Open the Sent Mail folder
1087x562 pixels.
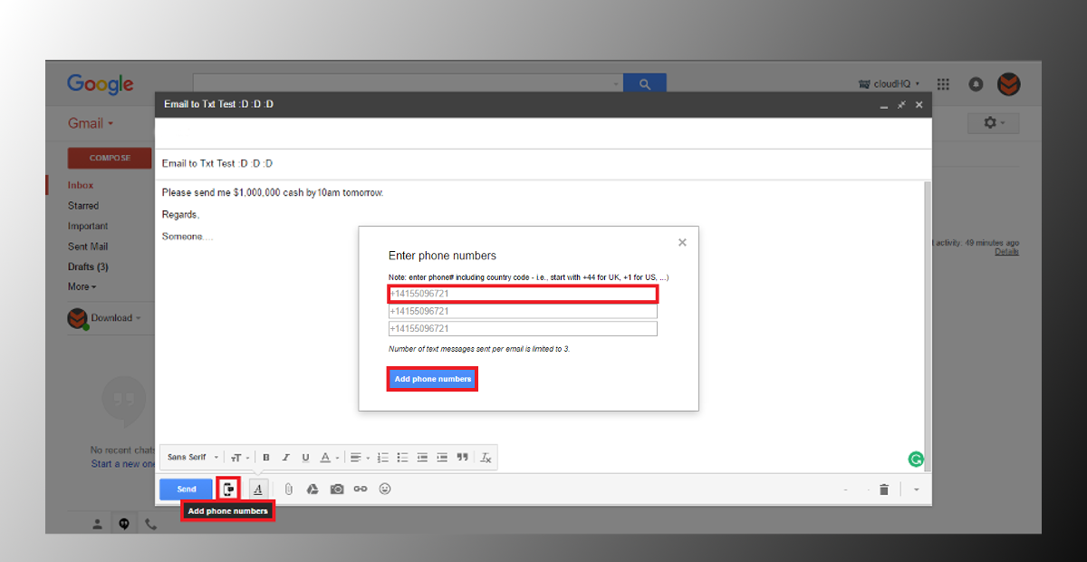tap(88, 247)
